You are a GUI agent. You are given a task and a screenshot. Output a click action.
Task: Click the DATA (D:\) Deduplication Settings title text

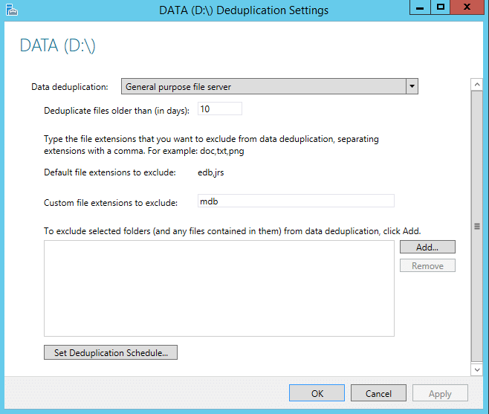click(244, 10)
